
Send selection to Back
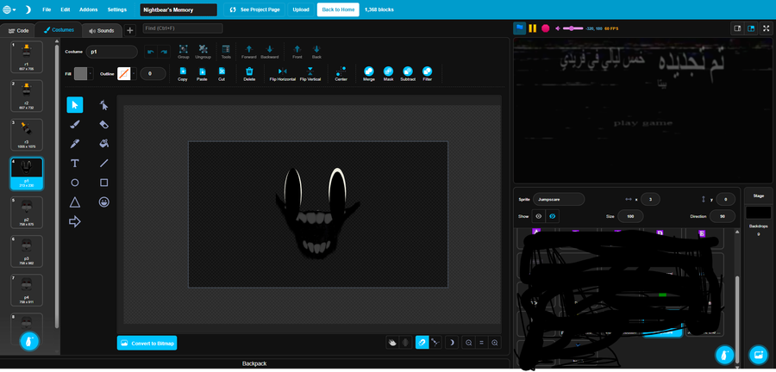316,52
